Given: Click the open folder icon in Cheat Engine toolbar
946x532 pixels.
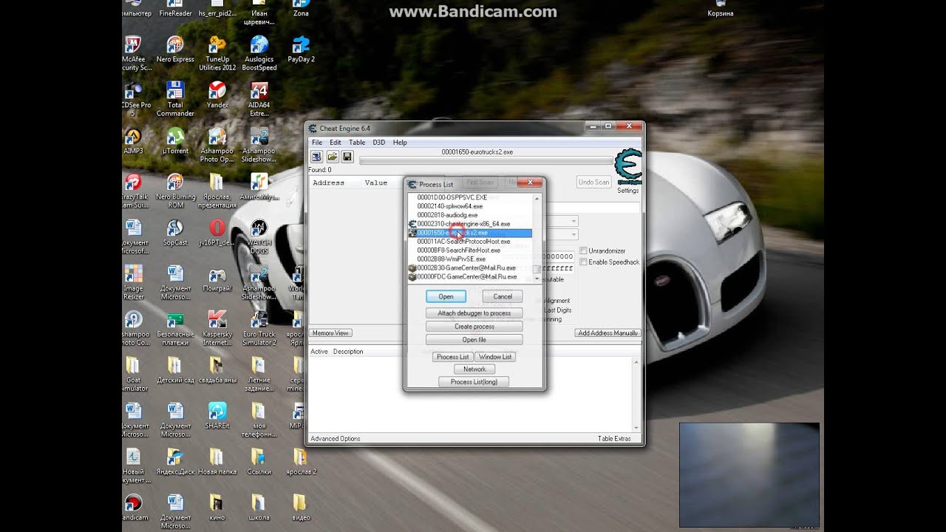Looking at the screenshot, I should tap(333, 157).
